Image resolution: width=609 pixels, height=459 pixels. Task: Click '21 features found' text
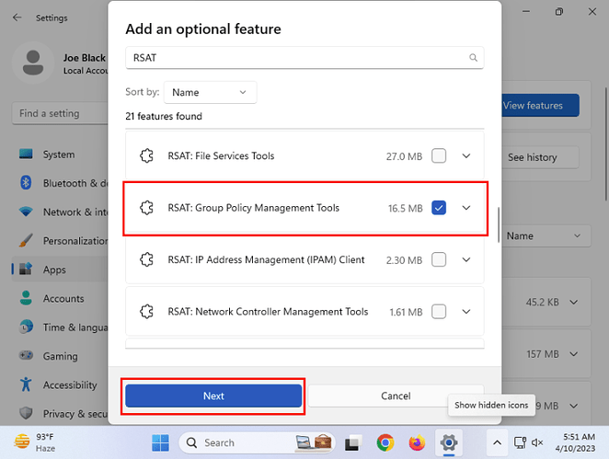pyautogui.click(x=164, y=116)
